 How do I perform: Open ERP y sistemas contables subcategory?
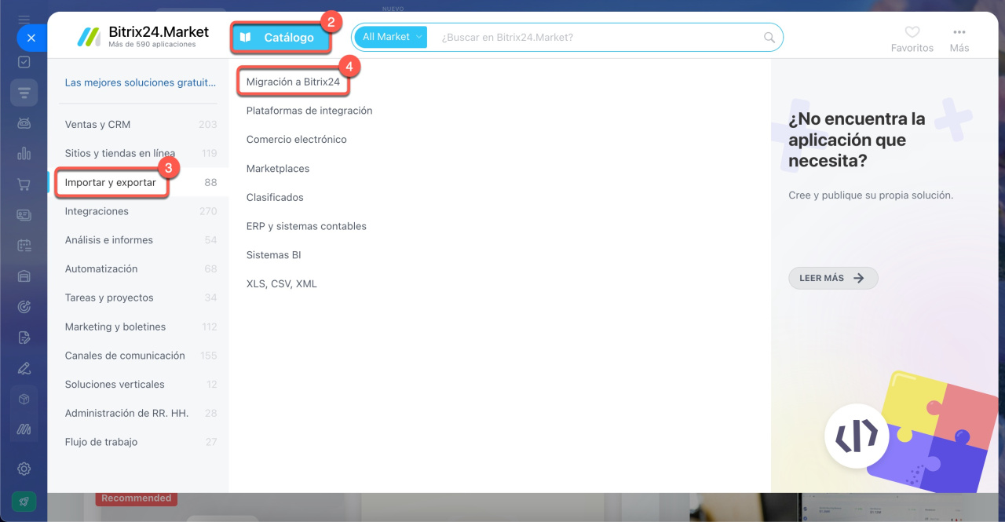(306, 226)
